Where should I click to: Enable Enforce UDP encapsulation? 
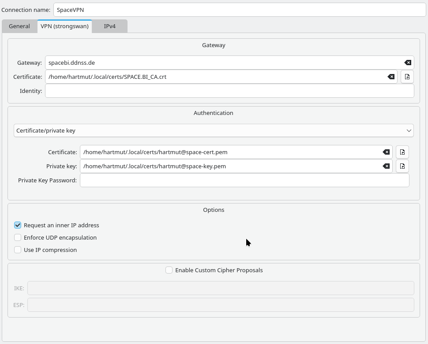[18, 237]
